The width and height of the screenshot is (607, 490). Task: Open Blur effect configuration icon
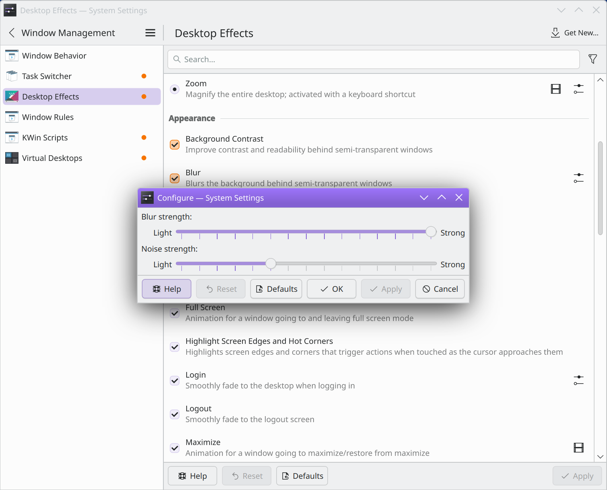coord(578,178)
